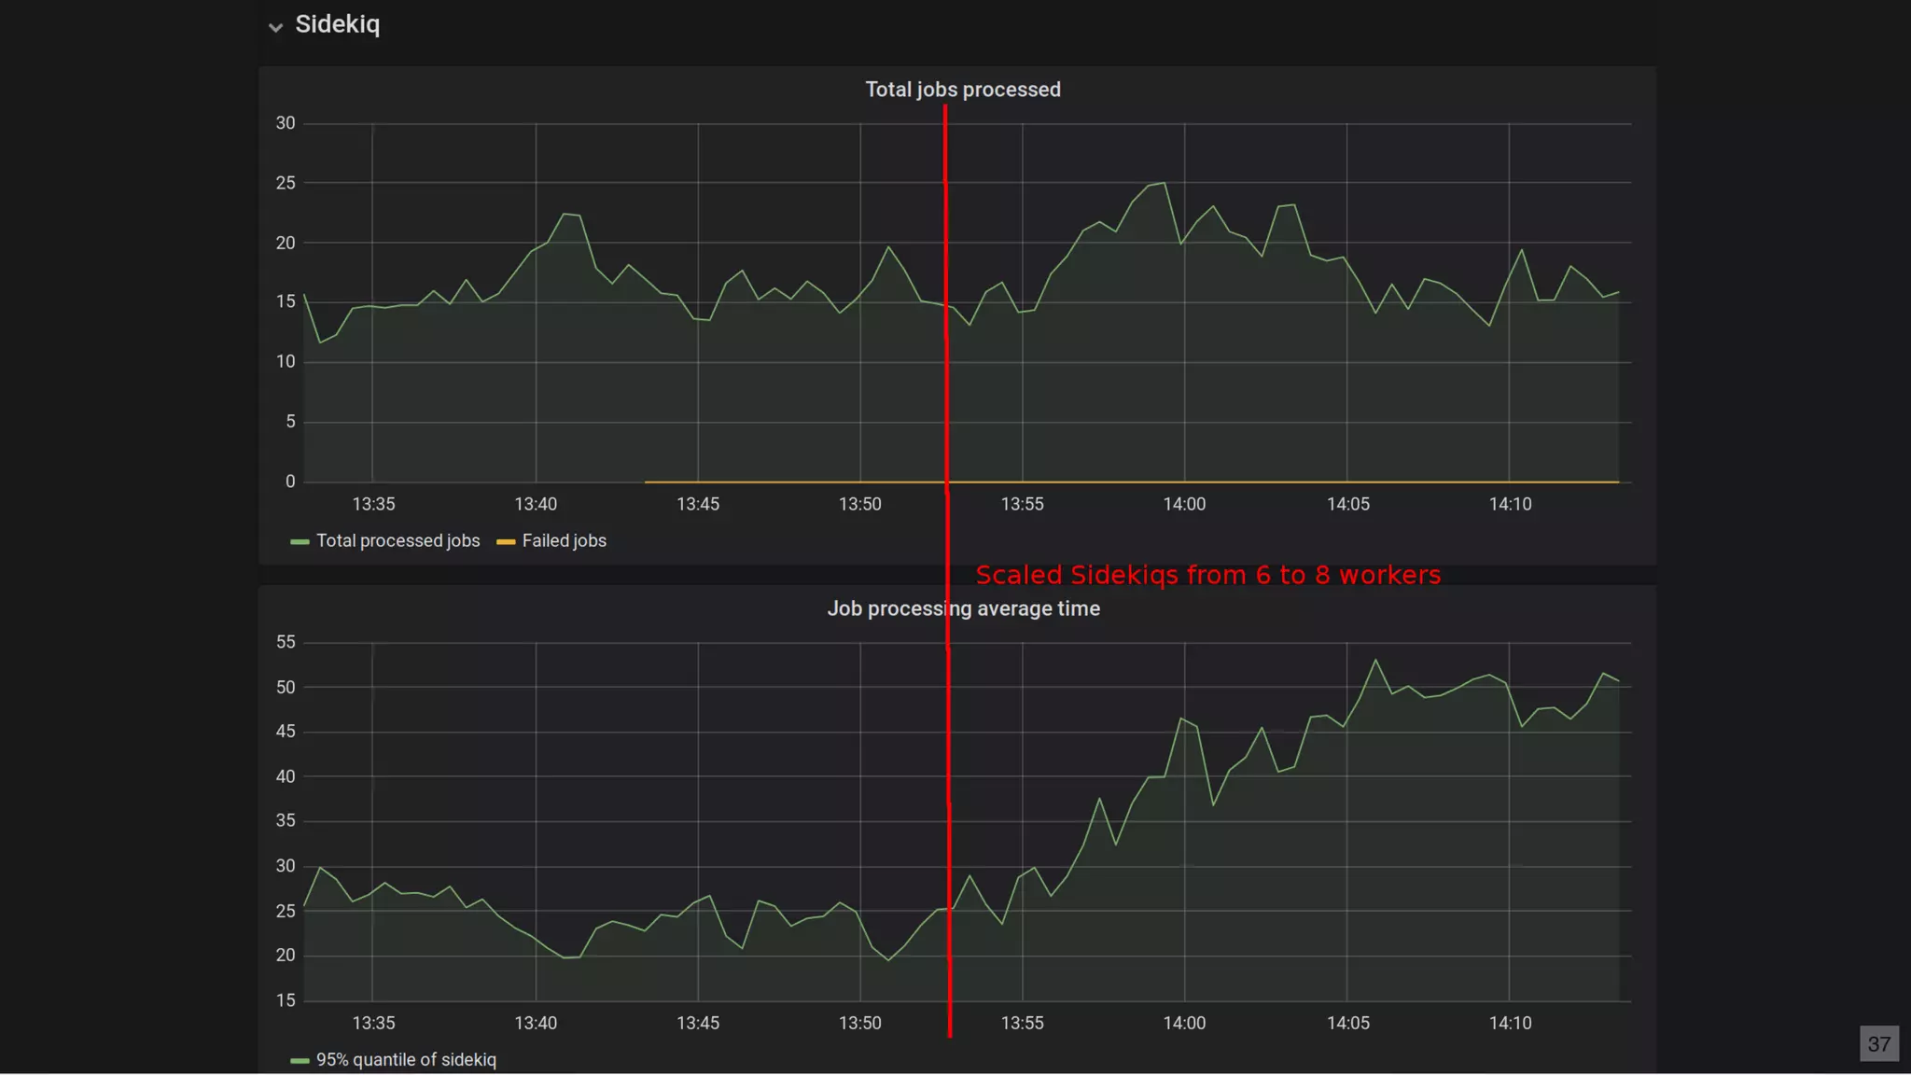Click the yellow Failed jobs color swatch
The height and width of the screenshot is (1075, 1911).
pos(506,542)
